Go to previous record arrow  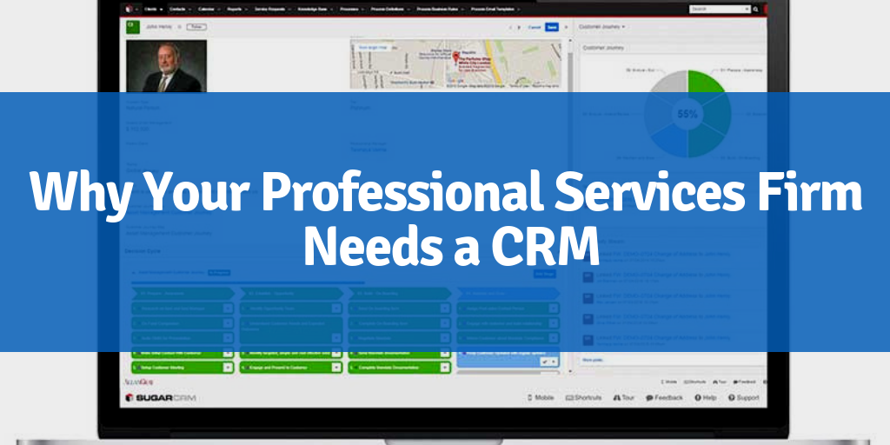pyautogui.click(x=510, y=27)
